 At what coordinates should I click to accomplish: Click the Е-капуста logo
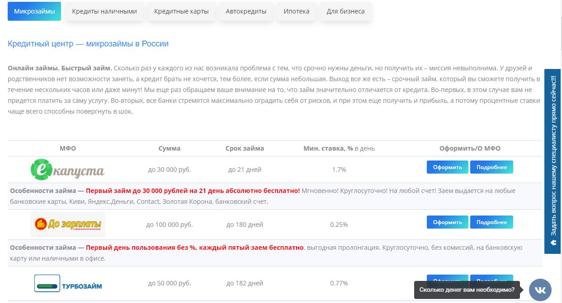click(68, 170)
